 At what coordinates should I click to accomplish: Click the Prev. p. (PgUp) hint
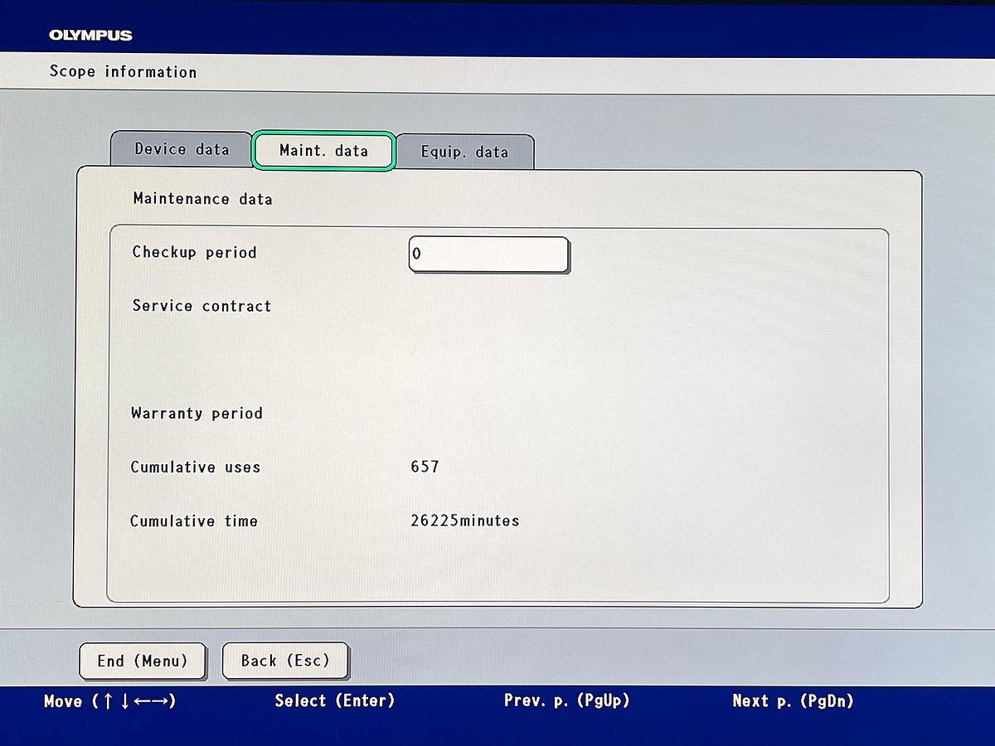[x=566, y=701]
